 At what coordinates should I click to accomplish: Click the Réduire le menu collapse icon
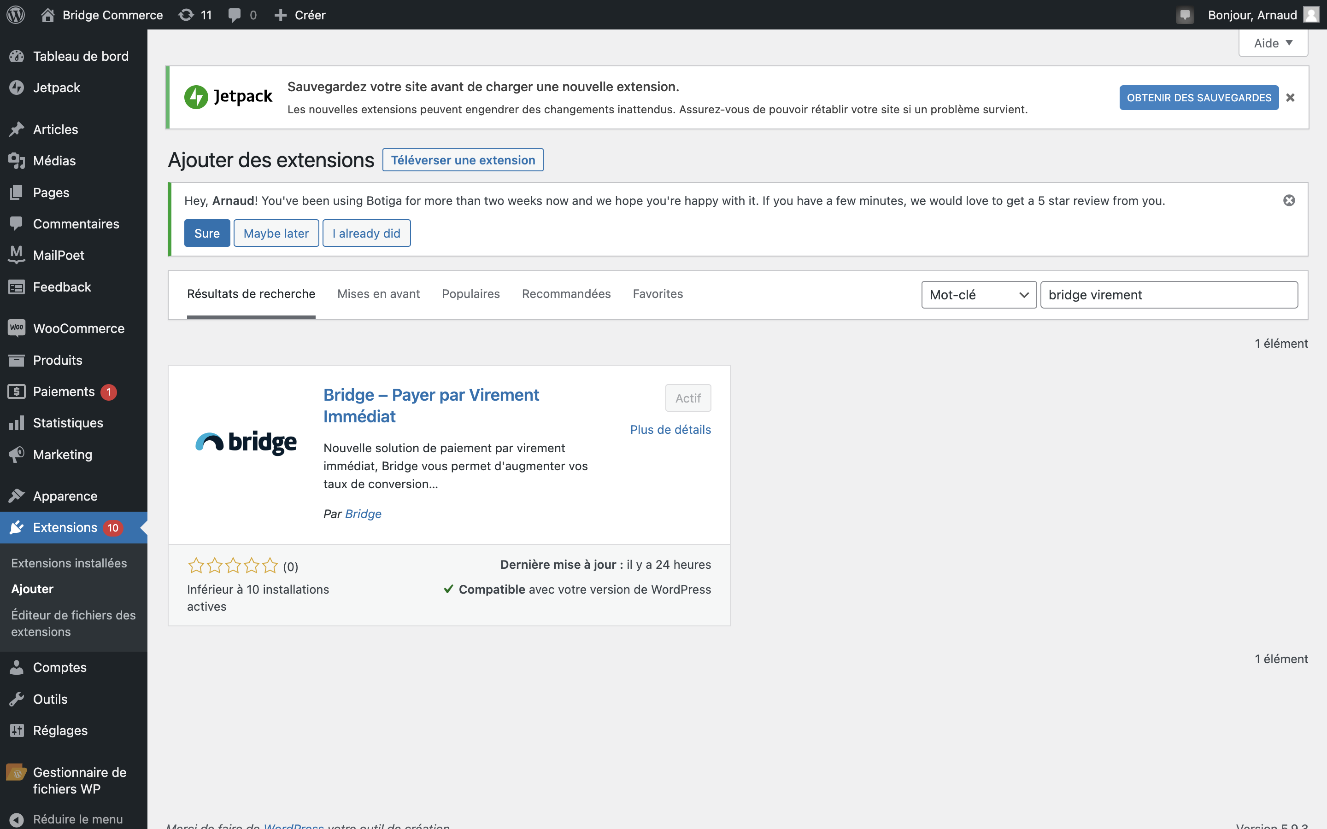pyautogui.click(x=17, y=819)
